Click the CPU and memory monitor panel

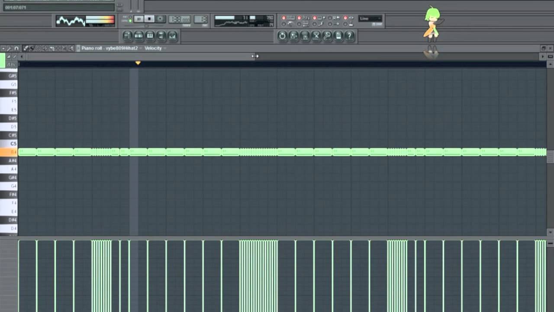click(244, 21)
